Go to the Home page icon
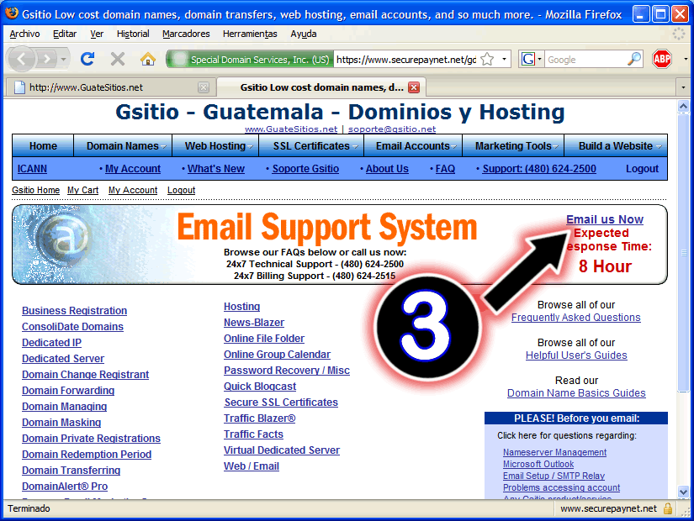 pyautogui.click(x=148, y=59)
